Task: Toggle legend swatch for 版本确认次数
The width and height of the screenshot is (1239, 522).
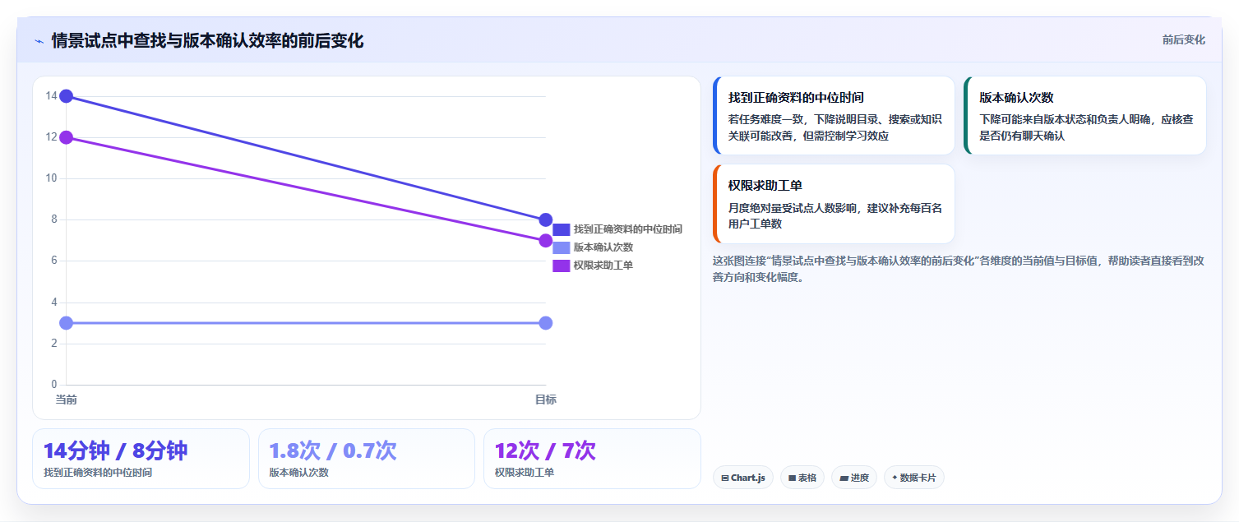Action: 562,247
